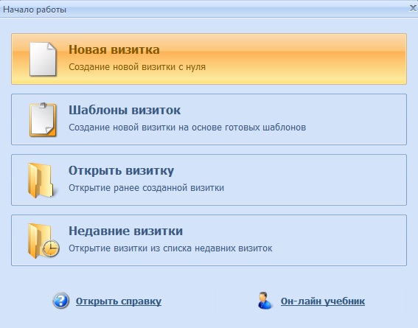
Task: Click the person icon beside Он-лайн учебник
Action: click(265, 301)
